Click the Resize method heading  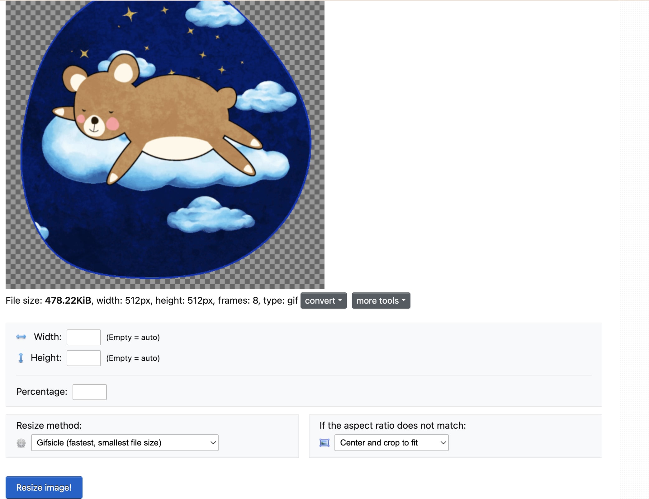pyautogui.click(x=49, y=425)
